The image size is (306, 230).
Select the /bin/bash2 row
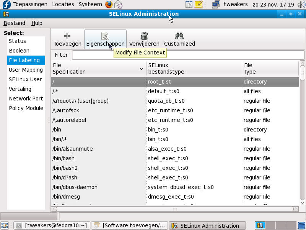click(x=175, y=168)
